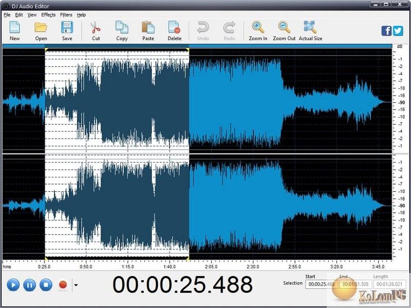Copy the selected audio region
The width and height of the screenshot is (411, 308).
[x=122, y=31]
